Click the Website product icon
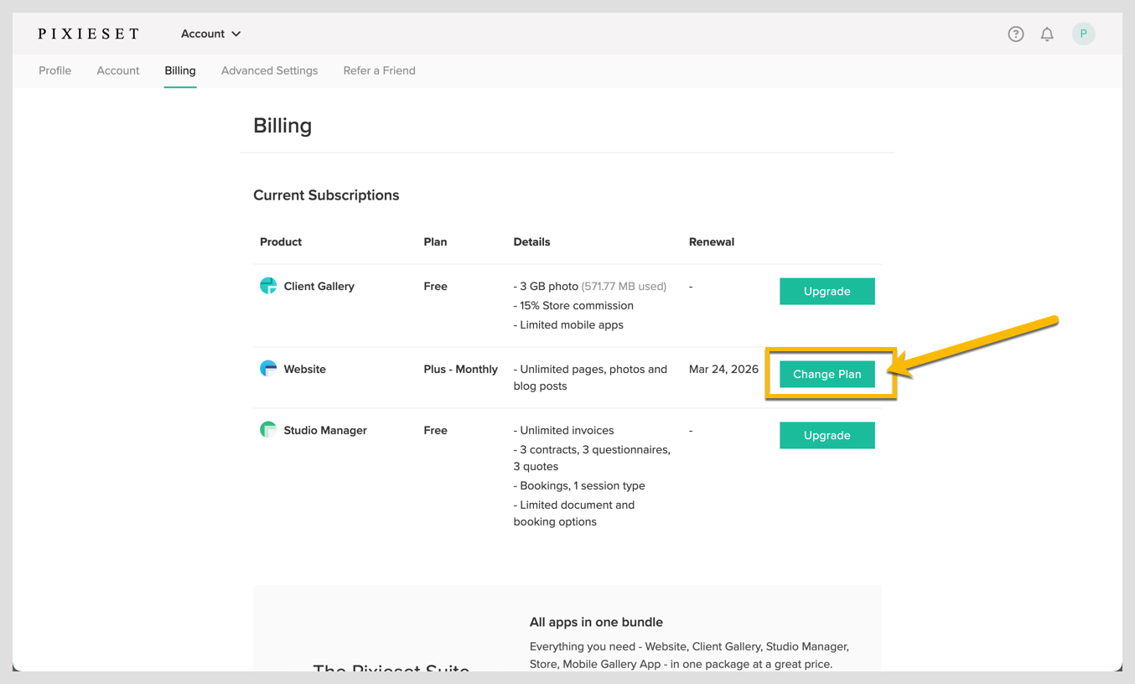The width and height of the screenshot is (1135, 684). (267, 368)
